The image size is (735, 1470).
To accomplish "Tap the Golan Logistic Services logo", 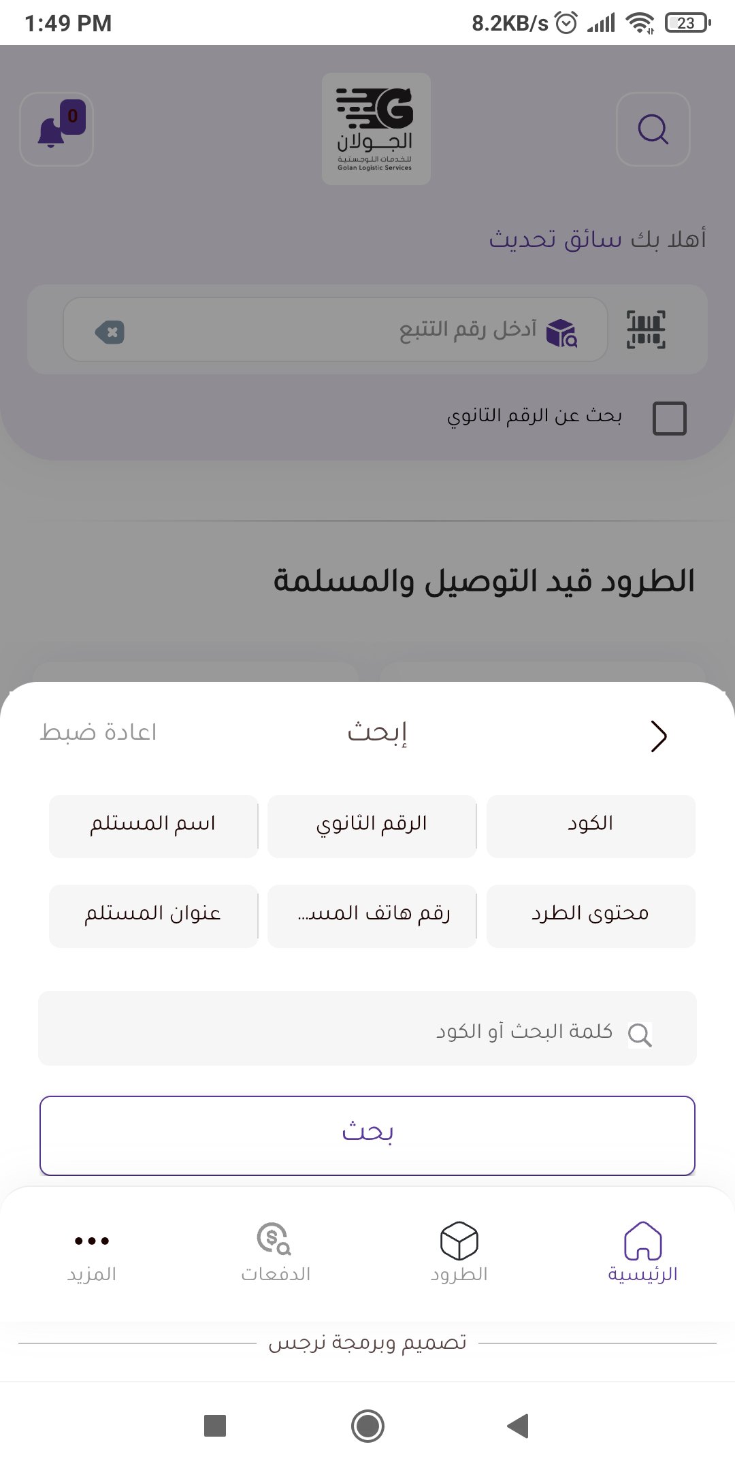I will pos(376,129).
